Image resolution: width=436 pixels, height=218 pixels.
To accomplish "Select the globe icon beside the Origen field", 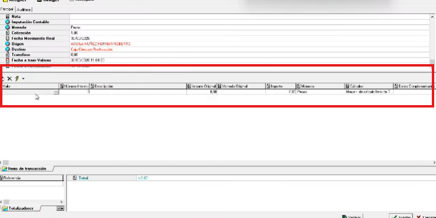I will [x=8, y=44].
